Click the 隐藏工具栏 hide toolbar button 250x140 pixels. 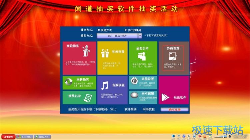click(42, 137)
